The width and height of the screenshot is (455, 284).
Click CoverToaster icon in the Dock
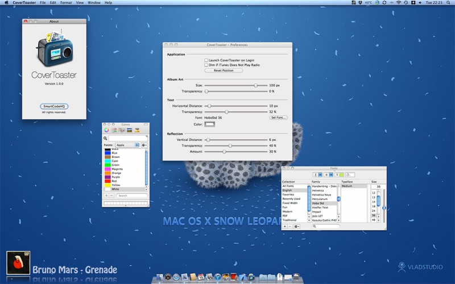pos(251,277)
